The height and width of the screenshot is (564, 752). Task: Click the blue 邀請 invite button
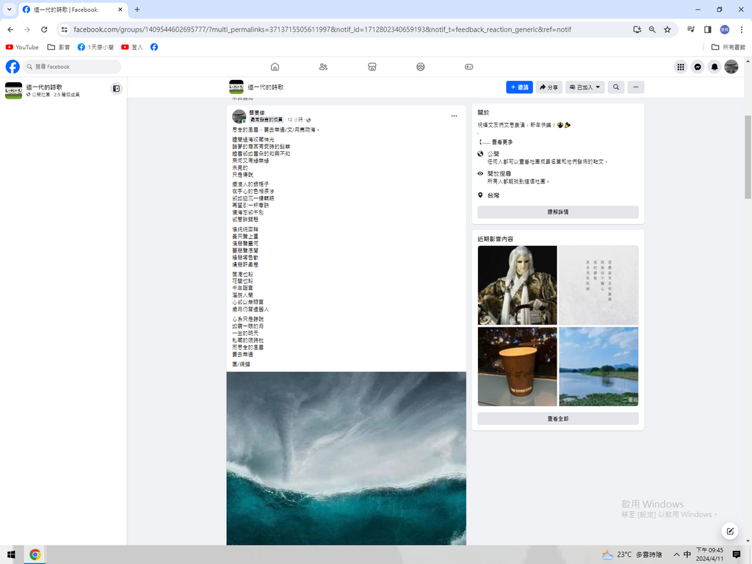tap(519, 87)
